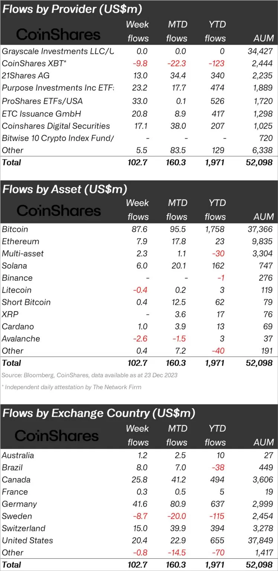Click the CoinShares logo in Flows by Asset

point(58,210)
